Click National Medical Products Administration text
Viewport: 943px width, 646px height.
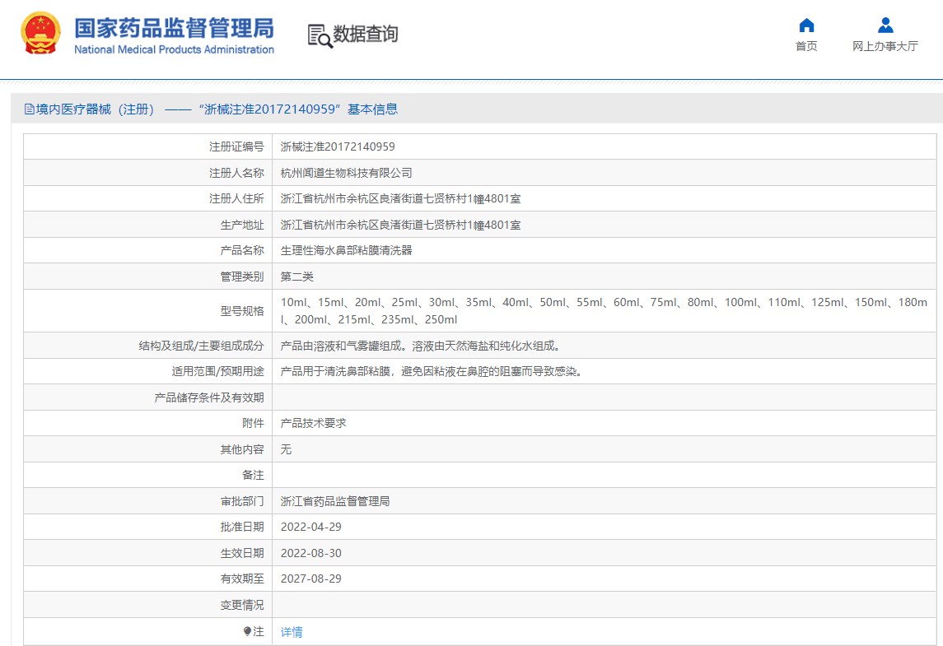click(x=174, y=50)
